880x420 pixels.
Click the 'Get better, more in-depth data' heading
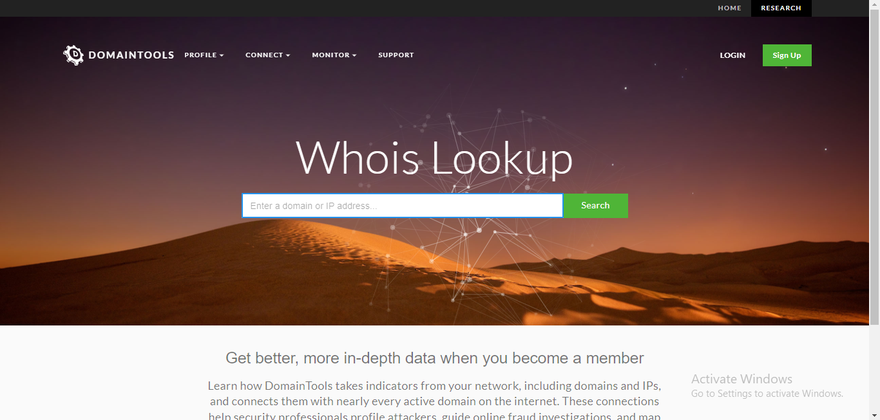click(435, 358)
